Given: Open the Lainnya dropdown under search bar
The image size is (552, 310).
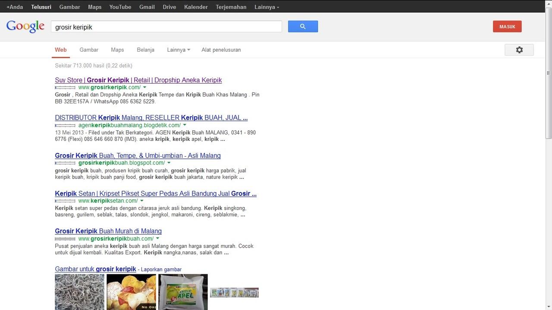Looking at the screenshot, I should [179, 50].
